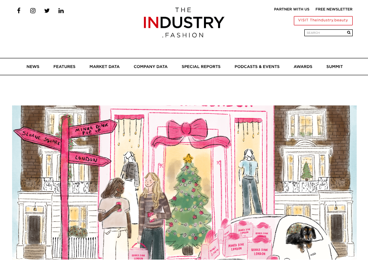This screenshot has height=264, width=368.
Task: Select Company Data in navigation
Action: click(151, 66)
